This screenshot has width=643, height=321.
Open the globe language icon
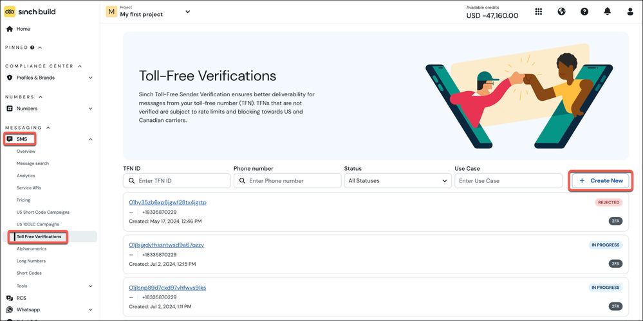click(561, 12)
